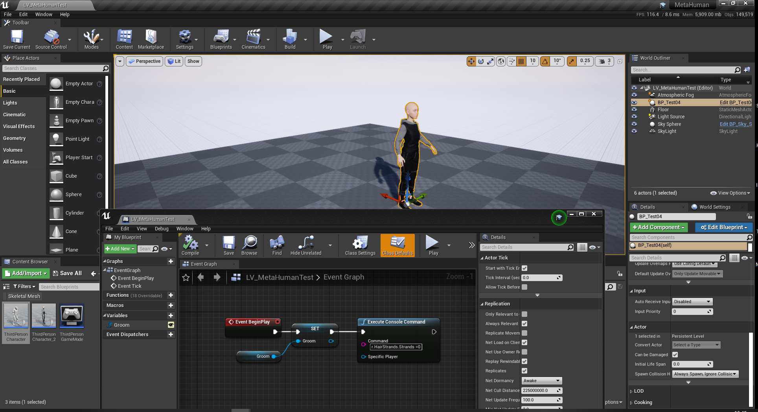Toggle Hide Unrelated in Blueprint toolbar
The width and height of the screenshot is (758, 412).
point(306,245)
